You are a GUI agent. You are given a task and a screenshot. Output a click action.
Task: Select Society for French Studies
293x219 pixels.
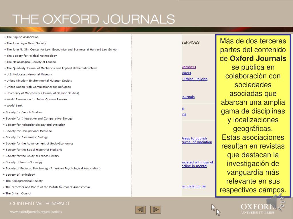coord(23,112)
